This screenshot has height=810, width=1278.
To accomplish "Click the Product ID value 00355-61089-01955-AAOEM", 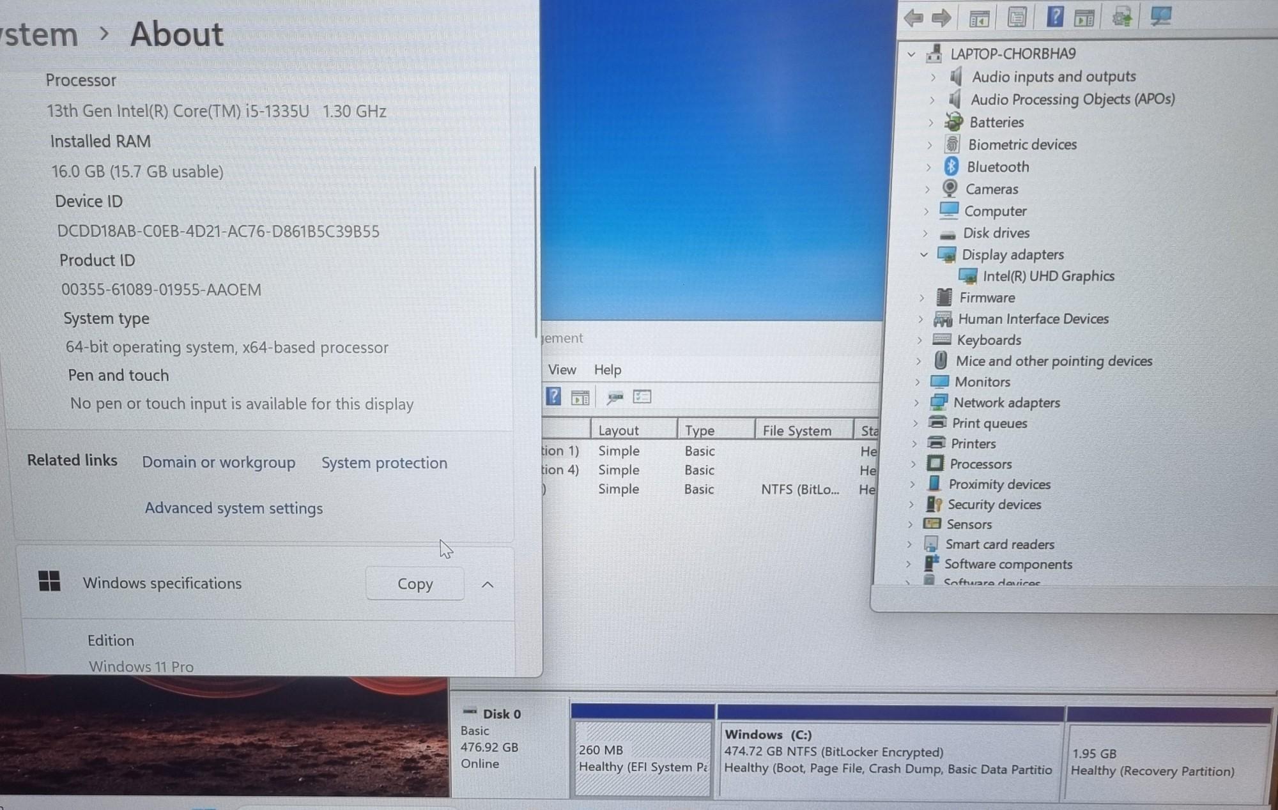I will 161,289.
